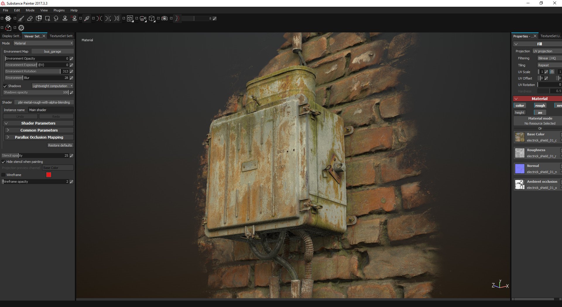562x307 pixels.
Task: Switch to the Display Settings tab
Action: 11,36
